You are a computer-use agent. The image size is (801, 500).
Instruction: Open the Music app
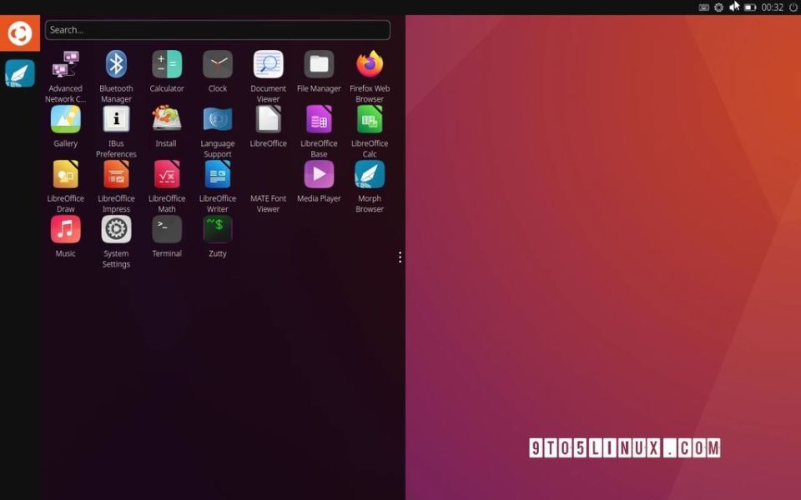[65, 229]
